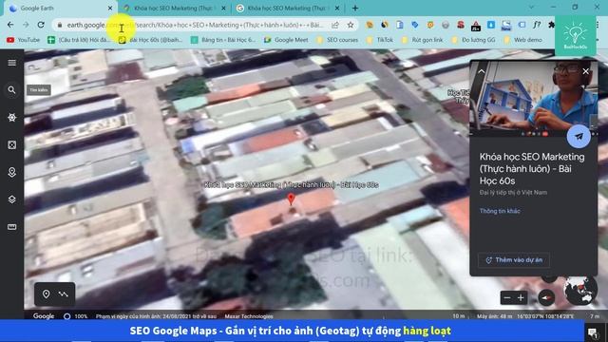Open the tab search dropdown arrow
This screenshot has height=342, width=608.
[531, 8]
